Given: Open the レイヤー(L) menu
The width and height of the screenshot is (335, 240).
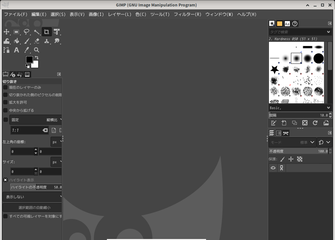Looking at the screenshot, I should click(x=120, y=14).
